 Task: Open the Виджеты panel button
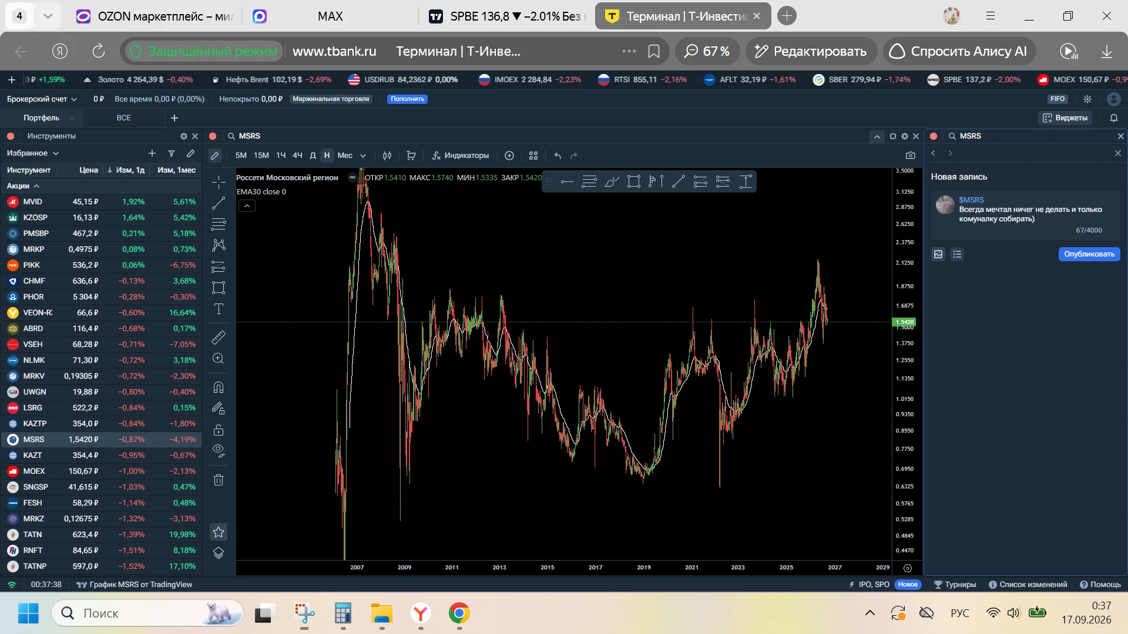coord(1065,118)
